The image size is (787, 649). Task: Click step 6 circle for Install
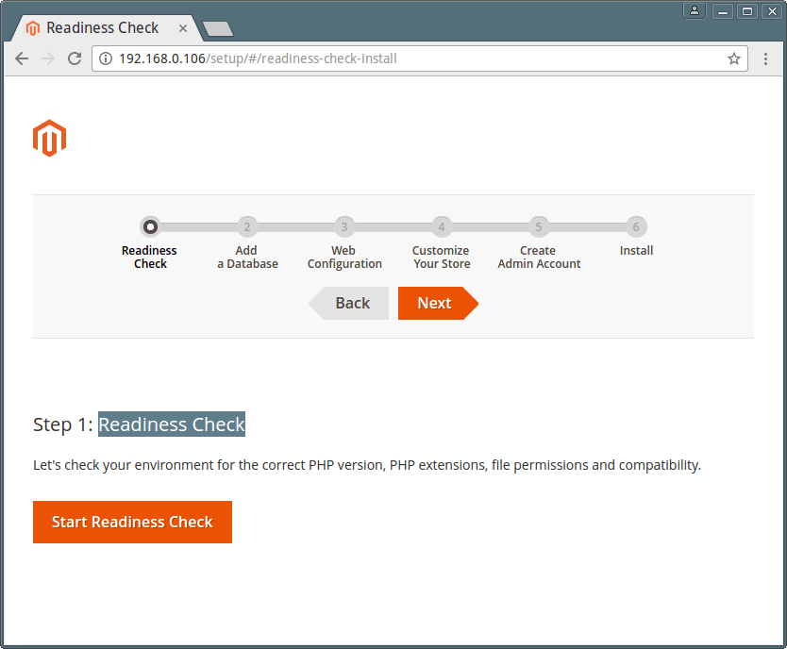636,226
